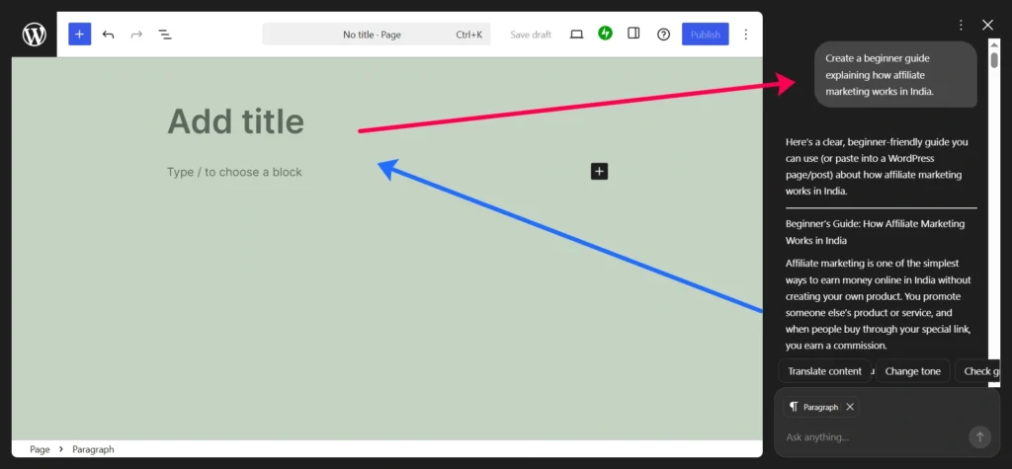Select Change tone suggestion
1012x469 pixels.
pos(912,371)
